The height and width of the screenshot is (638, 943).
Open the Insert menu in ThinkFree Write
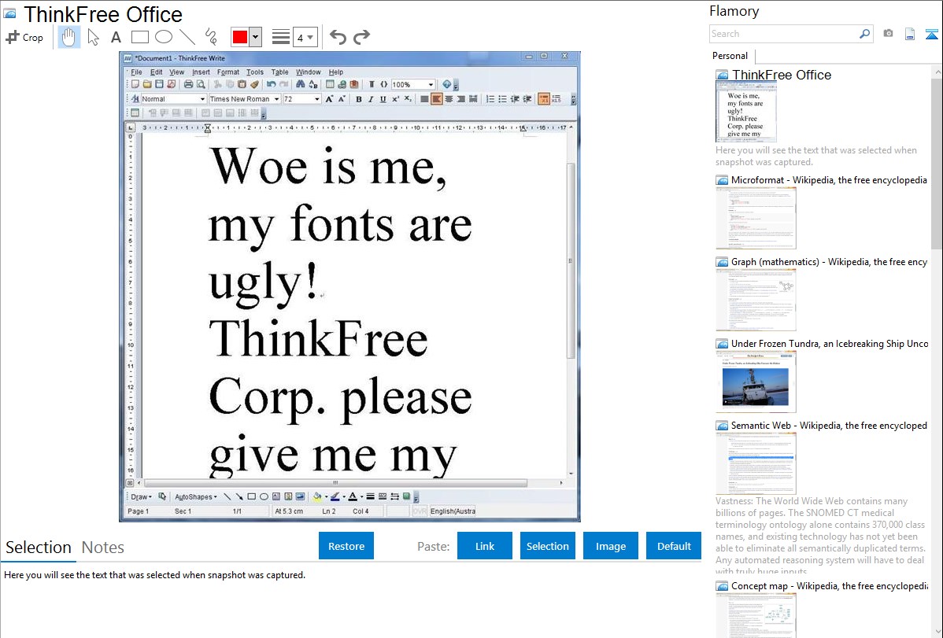(x=201, y=72)
